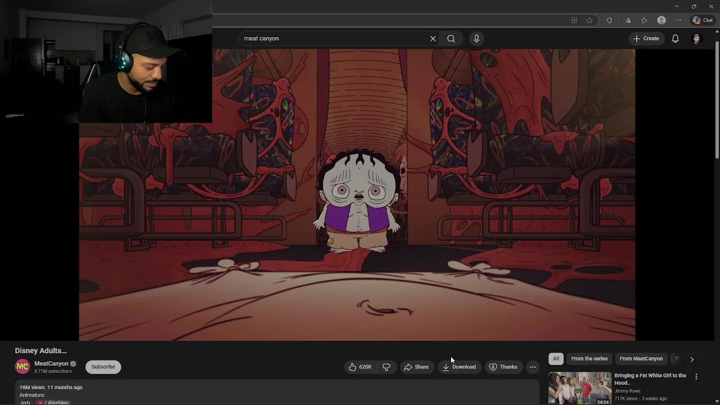This screenshot has height=405, width=720.
Task: Select the 'From the series' chip
Action: pyautogui.click(x=589, y=359)
